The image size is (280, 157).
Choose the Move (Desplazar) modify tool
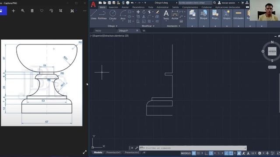point(138,12)
